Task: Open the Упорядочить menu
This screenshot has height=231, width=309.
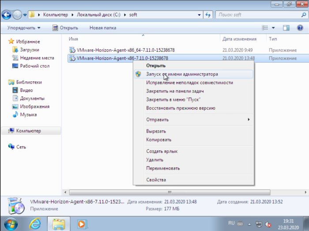Action: [x=24, y=28]
